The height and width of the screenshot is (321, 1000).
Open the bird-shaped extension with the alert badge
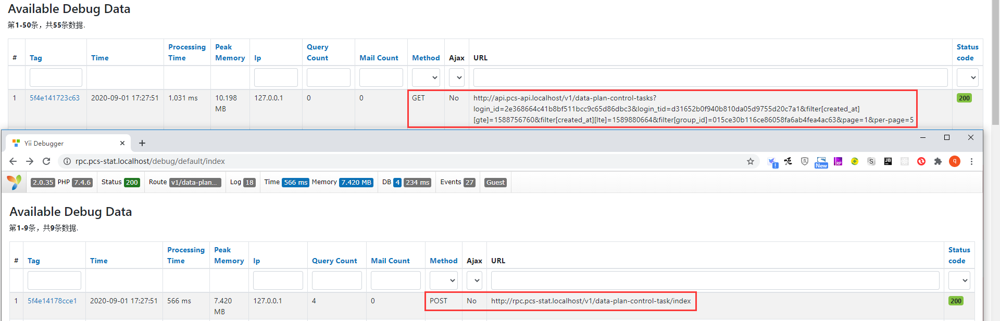772,162
